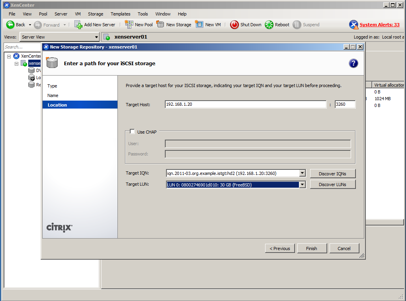
Task: Enable the Use CHAP checkbox
Action: pos(133,132)
